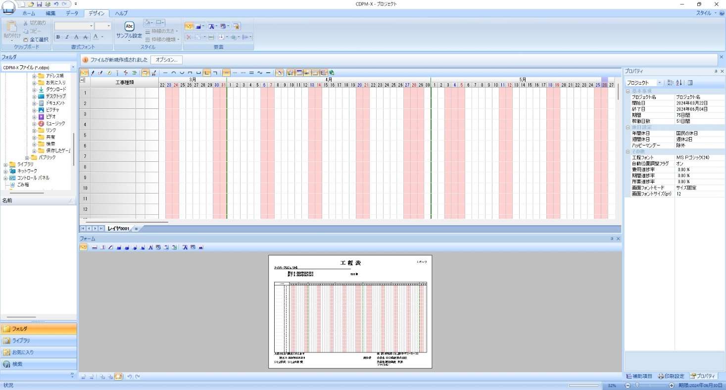
Task: Select the レイヤ0001 sheet tab
Action: 118,229
